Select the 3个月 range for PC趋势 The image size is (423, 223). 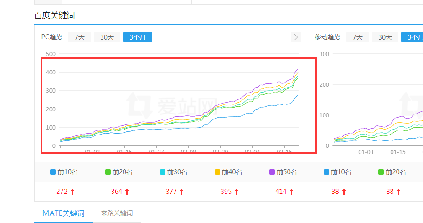click(137, 37)
